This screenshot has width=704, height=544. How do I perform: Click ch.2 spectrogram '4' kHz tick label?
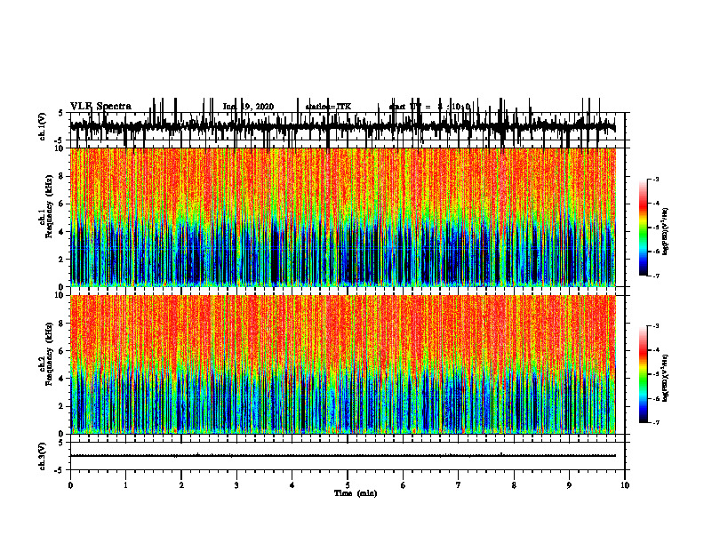pyautogui.click(x=62, y=379)
